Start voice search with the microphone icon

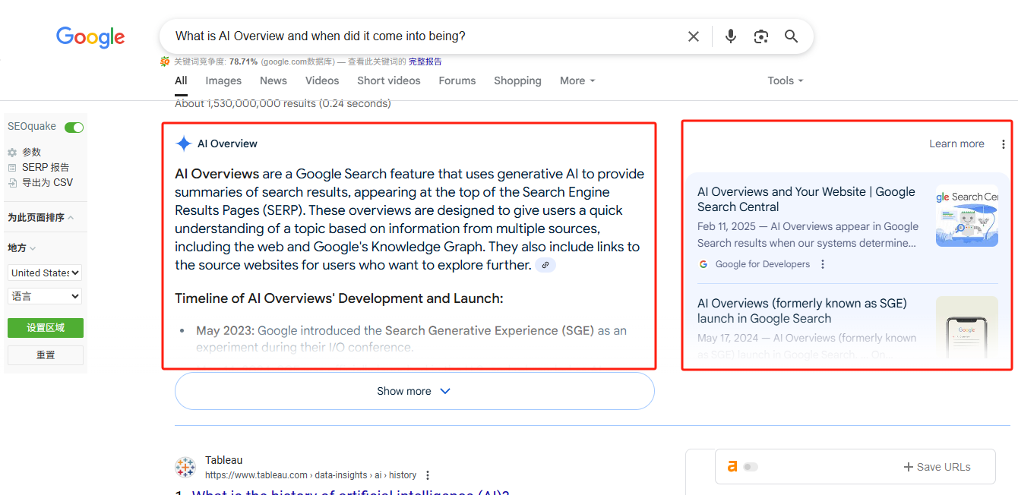tap(730, 36)
